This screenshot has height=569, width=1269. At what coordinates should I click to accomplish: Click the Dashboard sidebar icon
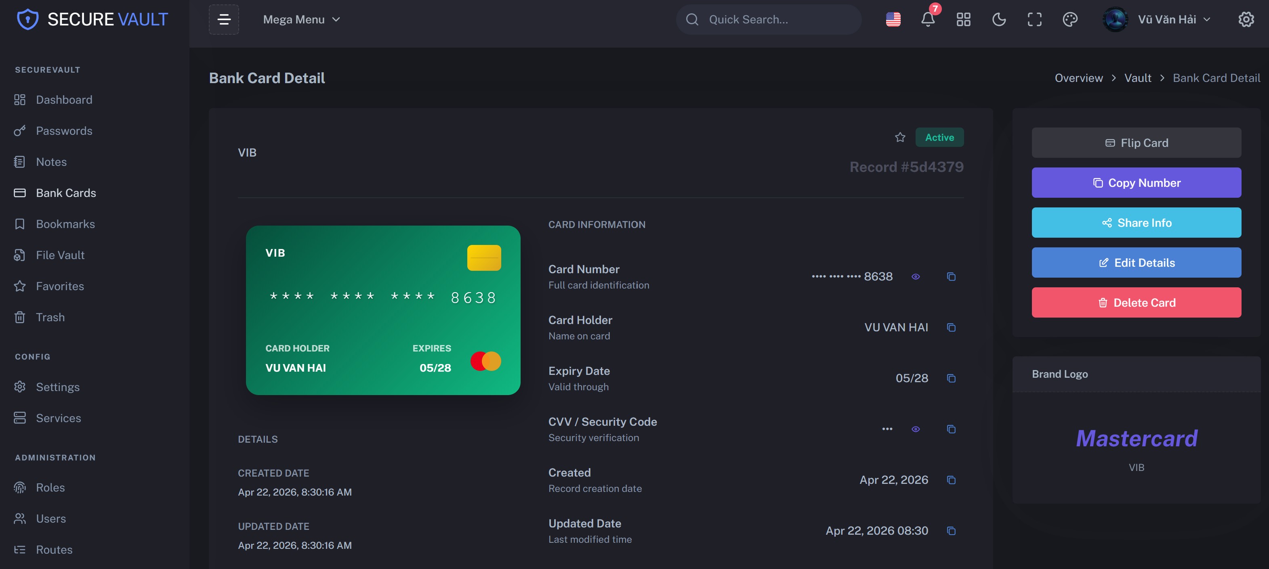(x=20, y=100)
